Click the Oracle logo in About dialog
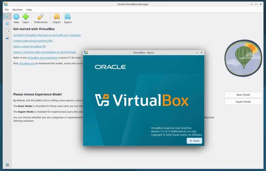This screenshot has width=266, height=171. [110, 67]
